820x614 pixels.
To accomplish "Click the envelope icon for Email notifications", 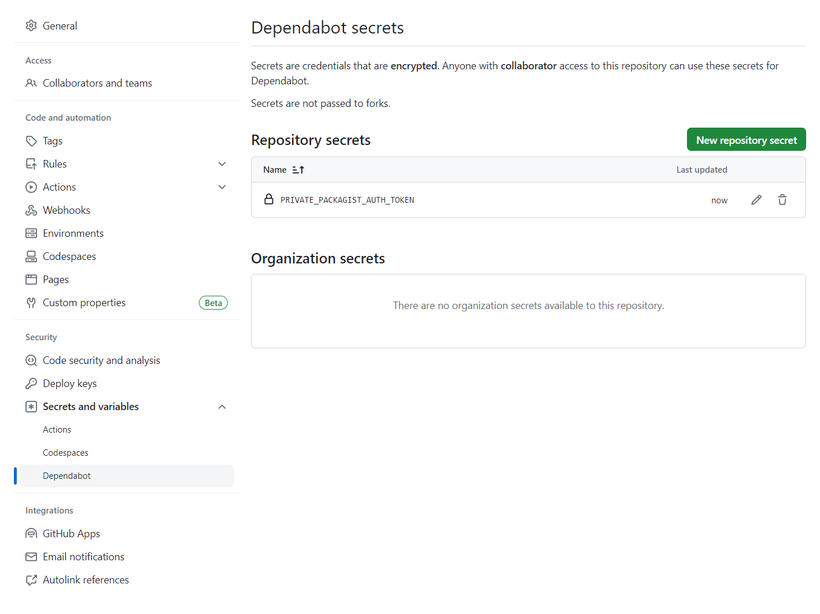I will (31, 557).
